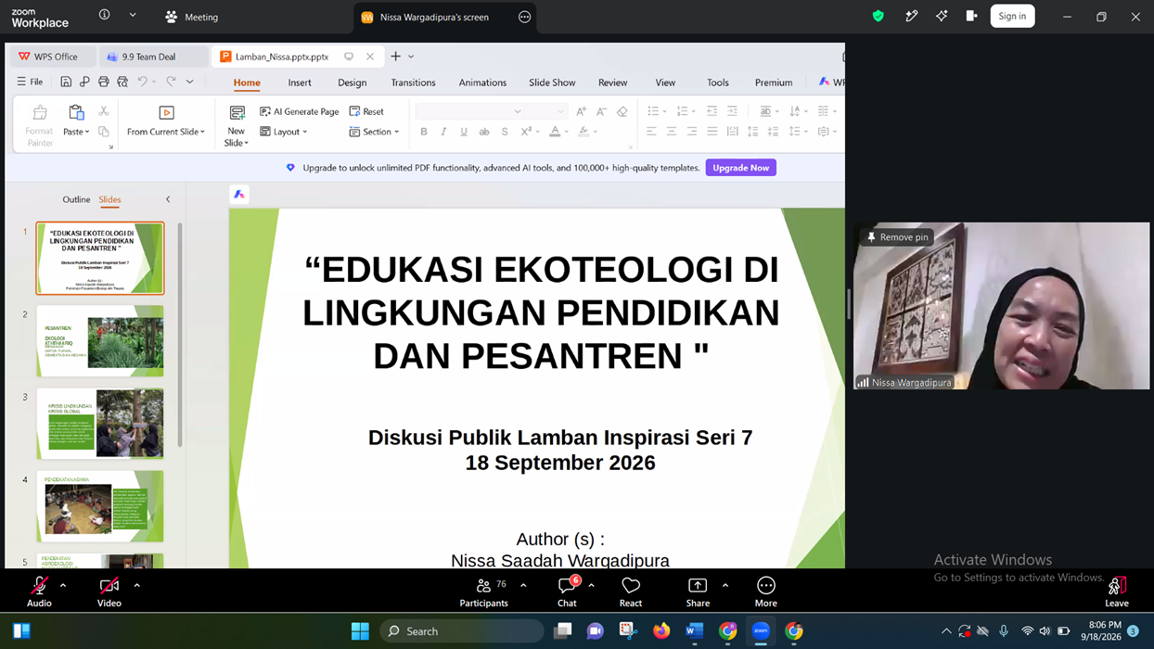Viewport: 1154px width, 649px height.
Task: Open the Animations ribbon tab
Action: 482,83
